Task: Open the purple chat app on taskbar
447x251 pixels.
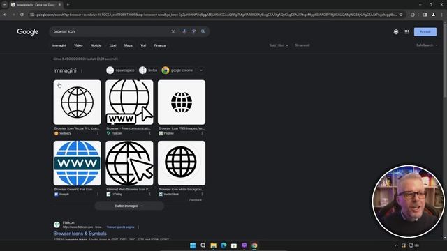Action: [x=244, y=245]
